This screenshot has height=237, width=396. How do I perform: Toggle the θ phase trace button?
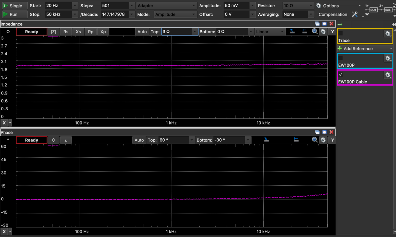point(53,140)
